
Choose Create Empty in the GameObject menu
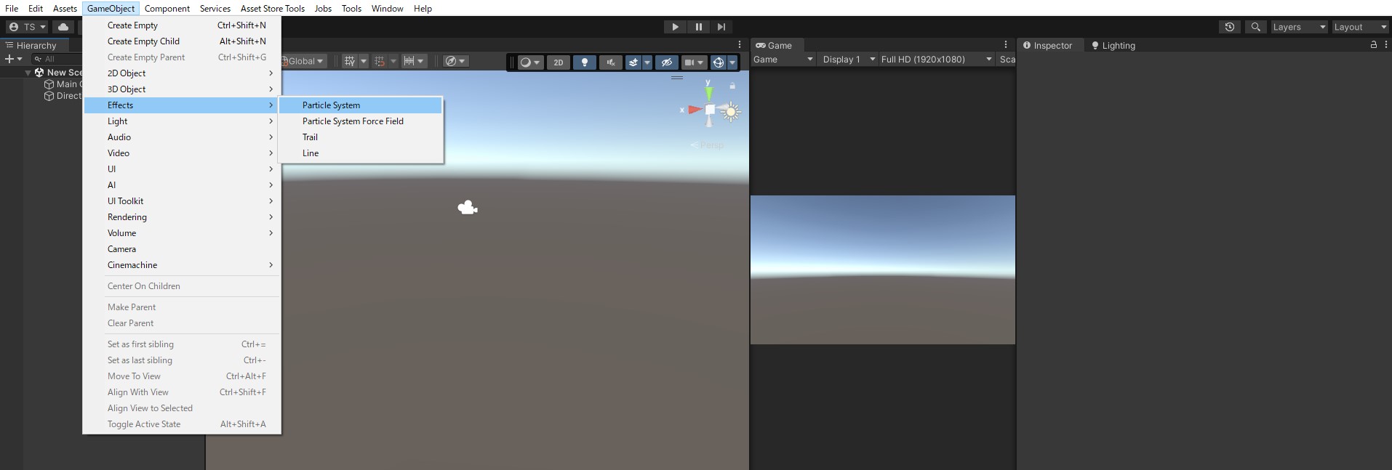[132, 25]
